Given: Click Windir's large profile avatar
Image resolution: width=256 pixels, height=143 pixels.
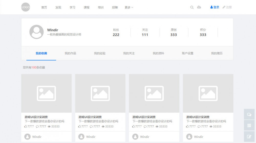Looking at the screenshot, I should (x=37, y=32).
